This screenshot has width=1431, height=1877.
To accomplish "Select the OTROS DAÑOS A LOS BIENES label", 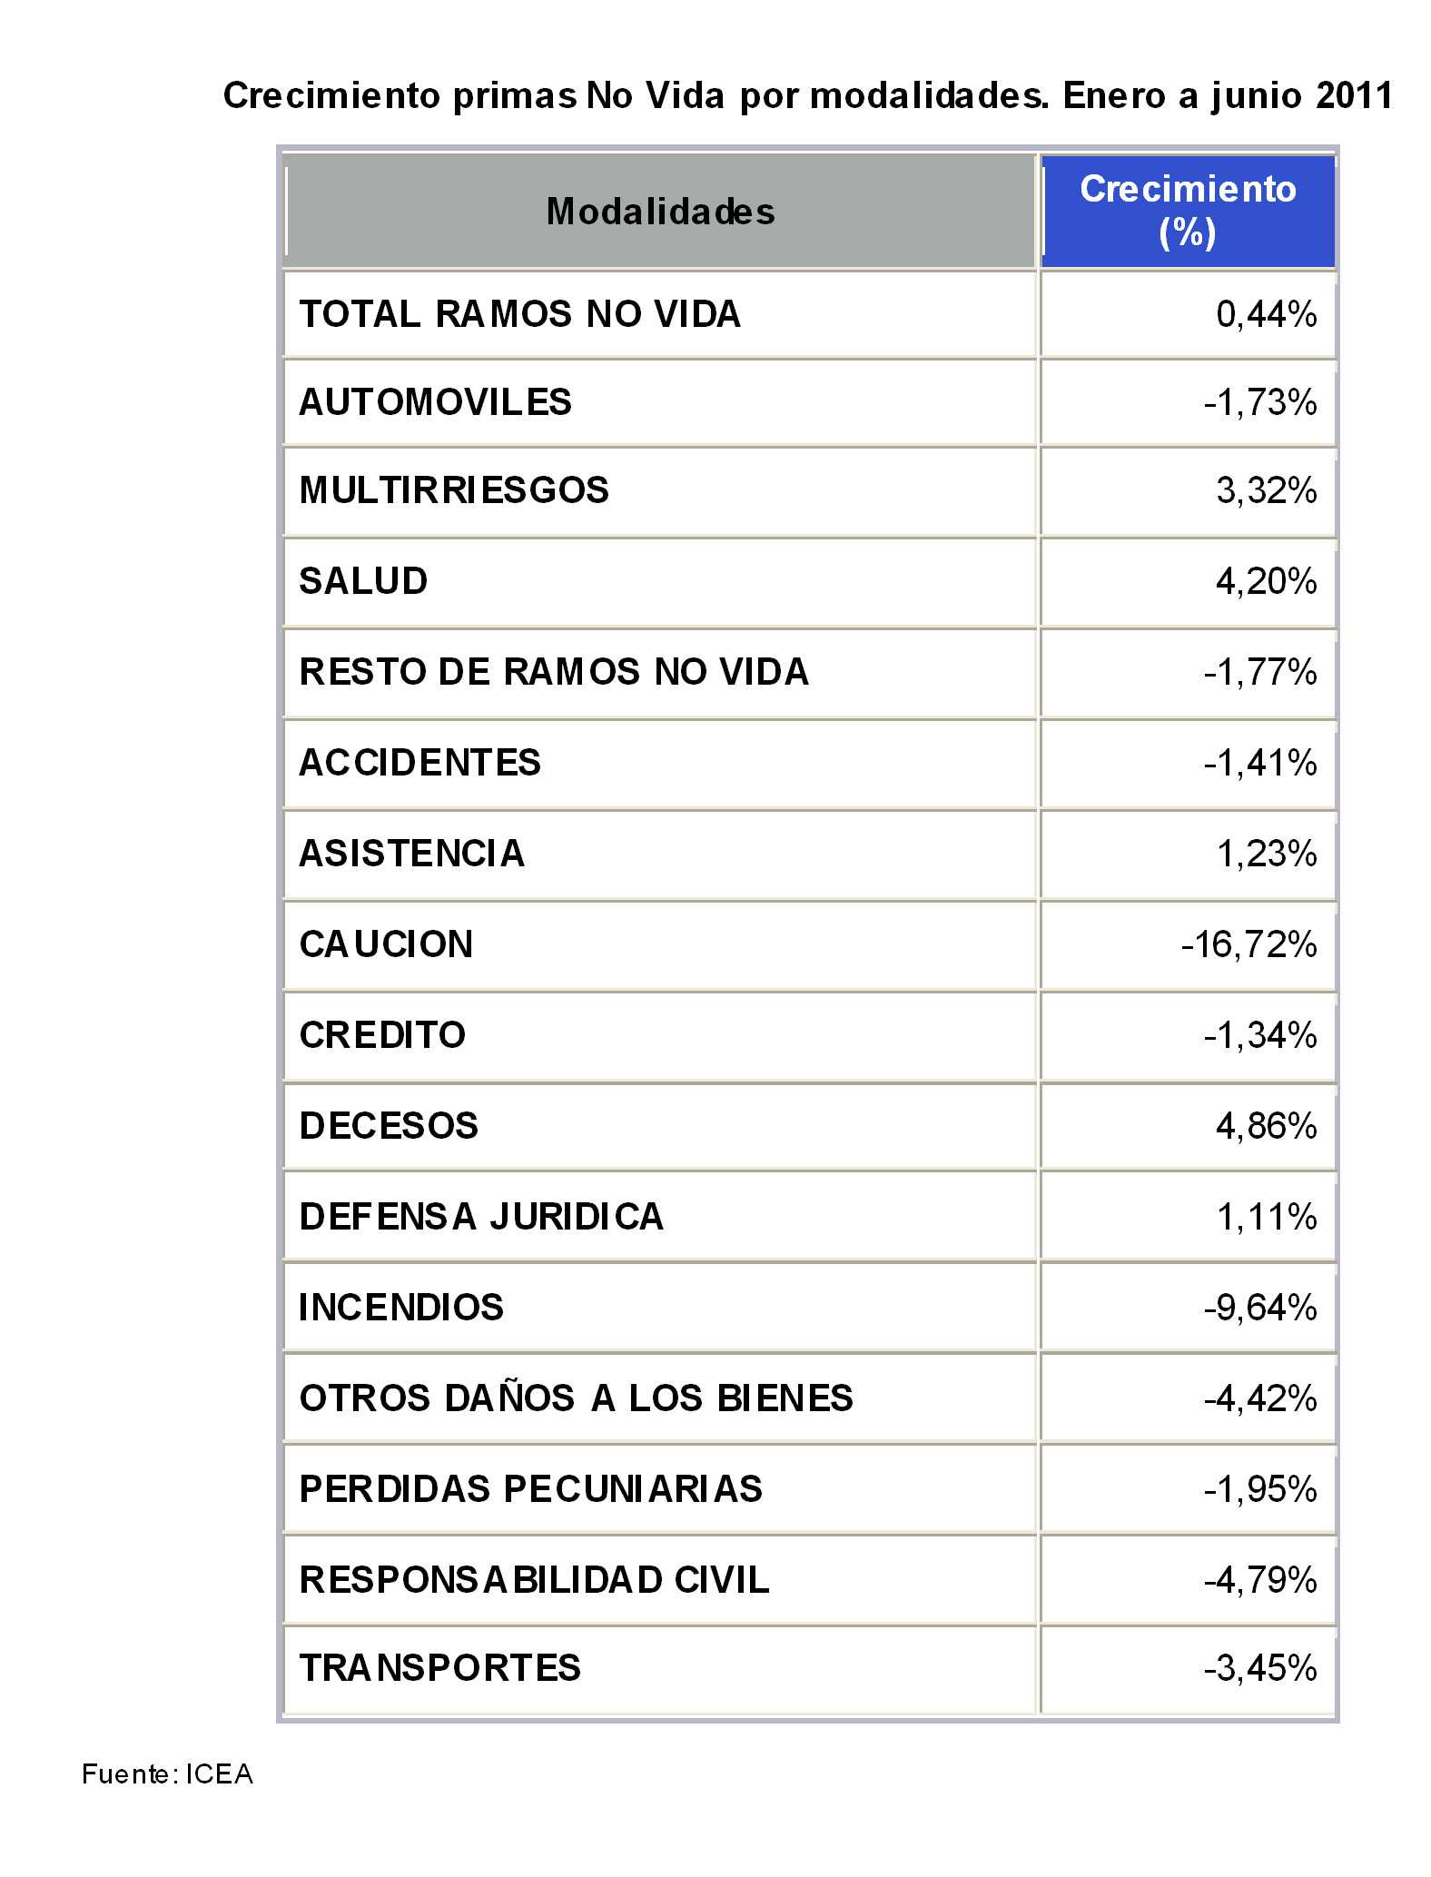I will pos(577,1398).
